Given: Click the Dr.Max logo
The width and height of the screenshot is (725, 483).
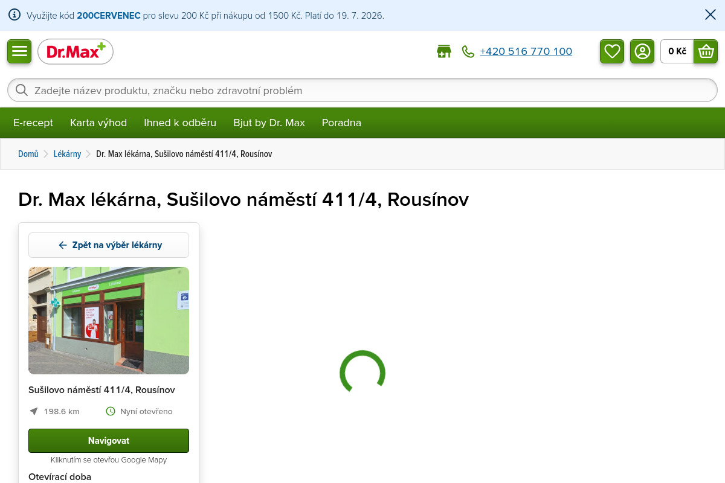Looking at the screenshot, I should (x=76, y=51).
